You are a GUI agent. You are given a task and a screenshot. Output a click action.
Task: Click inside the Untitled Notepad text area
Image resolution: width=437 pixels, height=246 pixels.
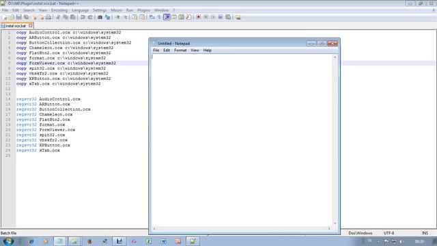point(242,140)
